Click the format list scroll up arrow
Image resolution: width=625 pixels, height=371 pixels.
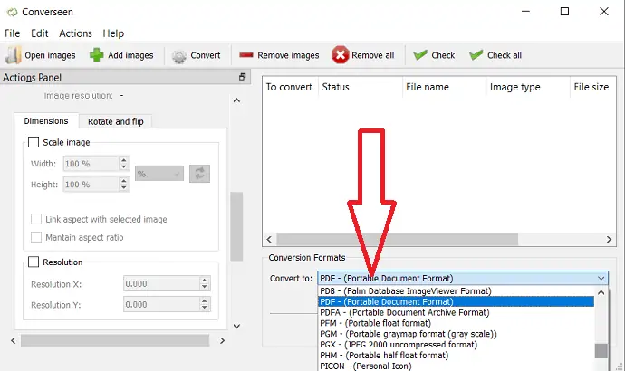[601, 292]
